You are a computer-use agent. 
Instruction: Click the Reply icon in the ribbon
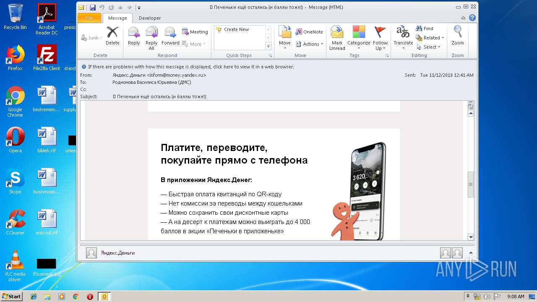click(134, 36)
